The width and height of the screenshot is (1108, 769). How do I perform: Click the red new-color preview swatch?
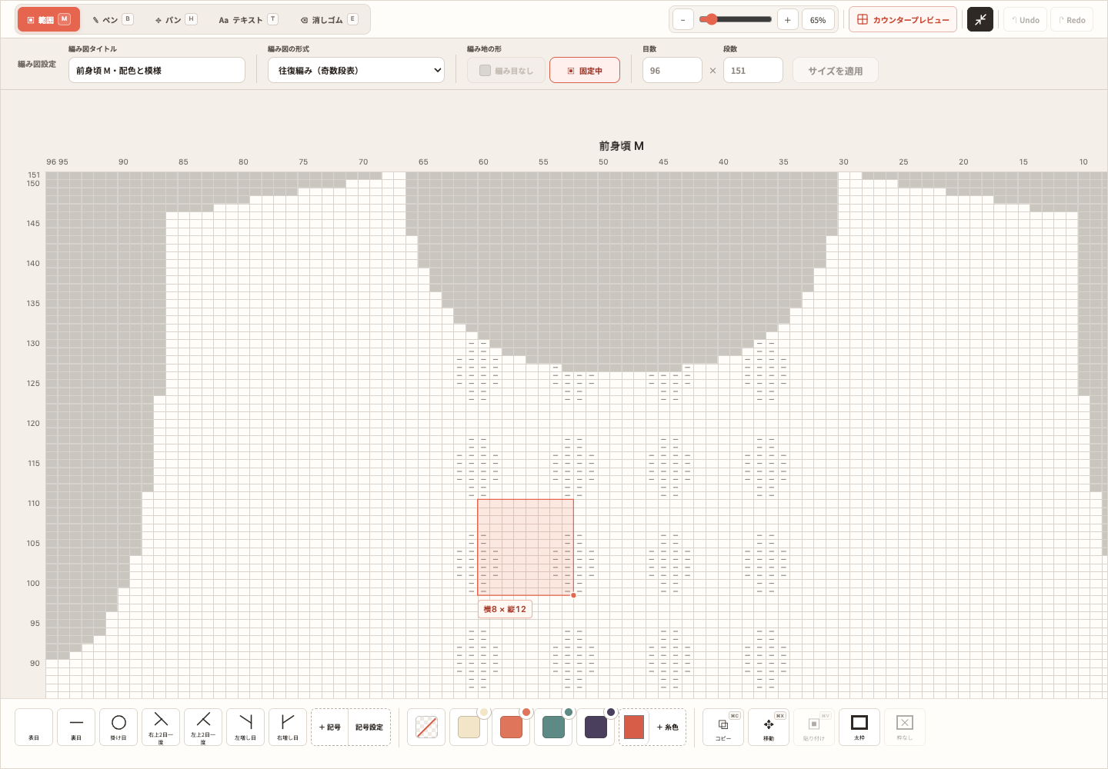(x=634, y=727)
